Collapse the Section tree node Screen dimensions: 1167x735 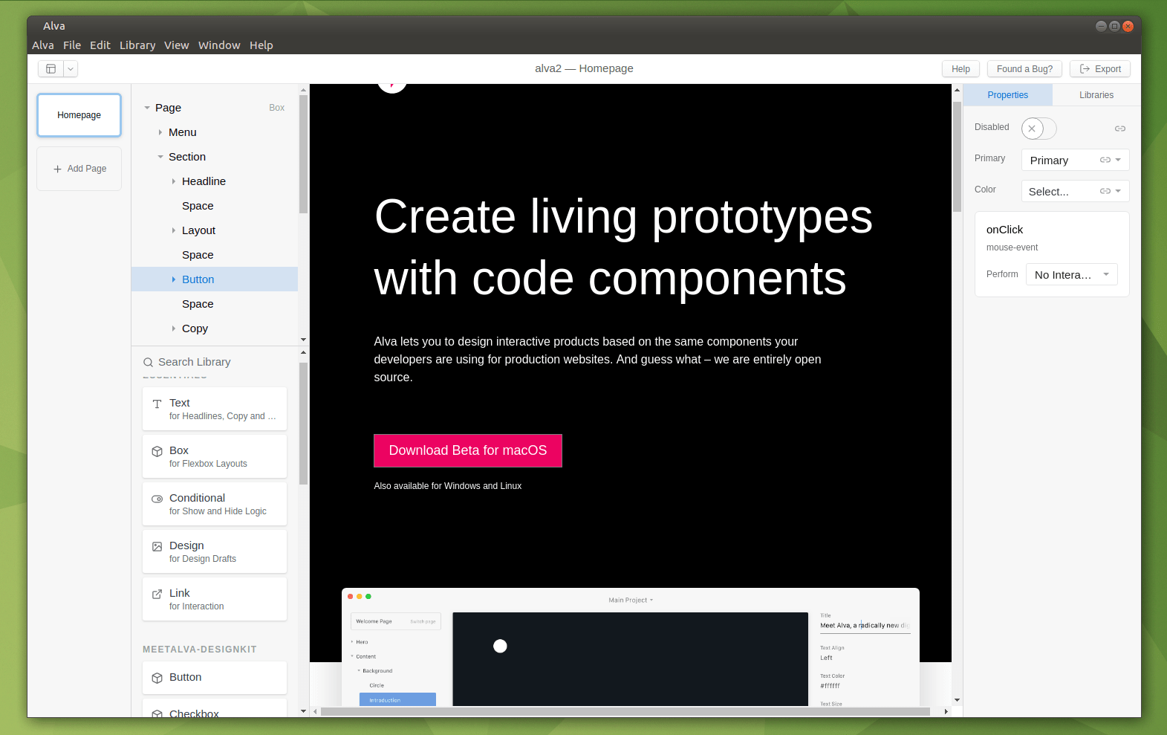[160, 157]
